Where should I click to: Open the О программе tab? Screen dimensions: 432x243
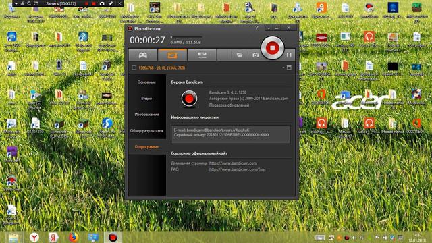146,147
